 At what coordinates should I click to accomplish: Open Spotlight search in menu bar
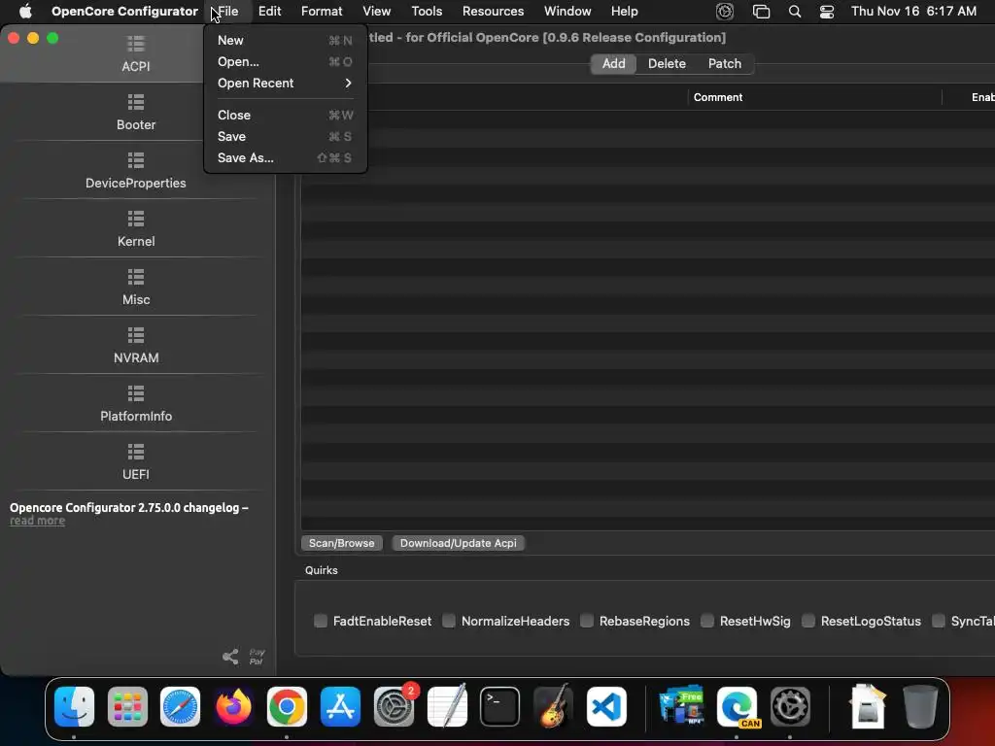click(x=795, y=12)
